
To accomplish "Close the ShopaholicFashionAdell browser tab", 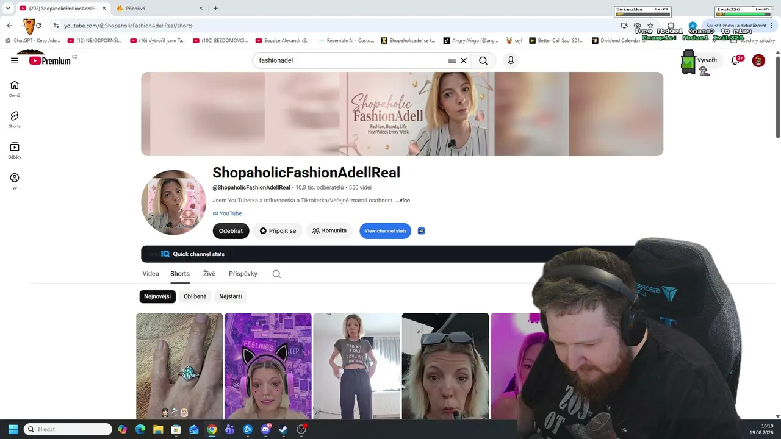I will coord(104,8).
